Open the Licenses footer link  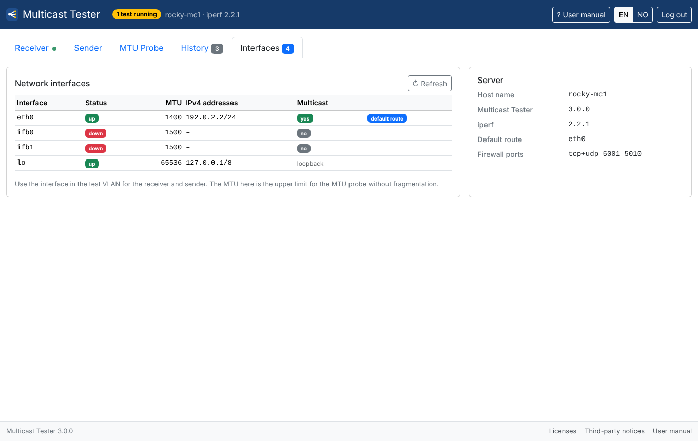[x=563, y=431]
